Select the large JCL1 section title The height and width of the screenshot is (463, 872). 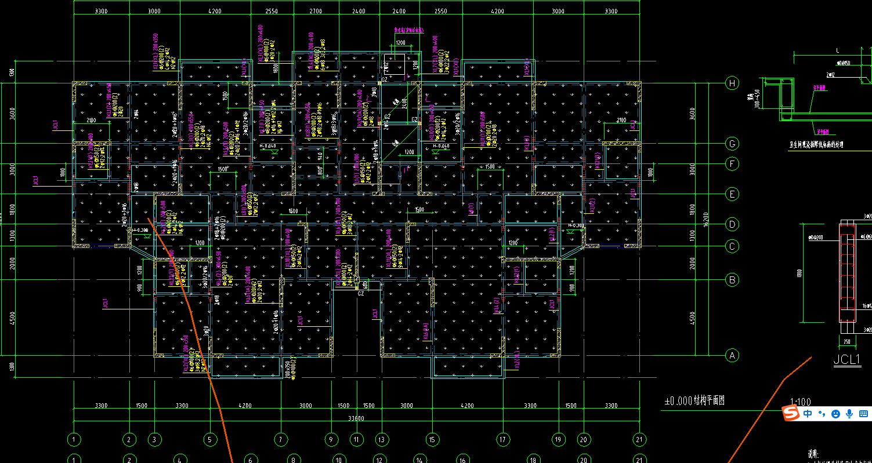pyautogui.click(x=846, y=359)
